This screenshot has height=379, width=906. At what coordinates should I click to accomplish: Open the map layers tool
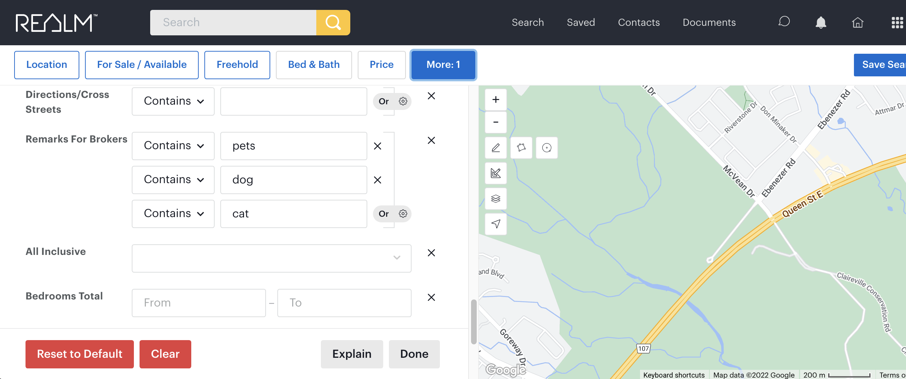tap(496, 199)
